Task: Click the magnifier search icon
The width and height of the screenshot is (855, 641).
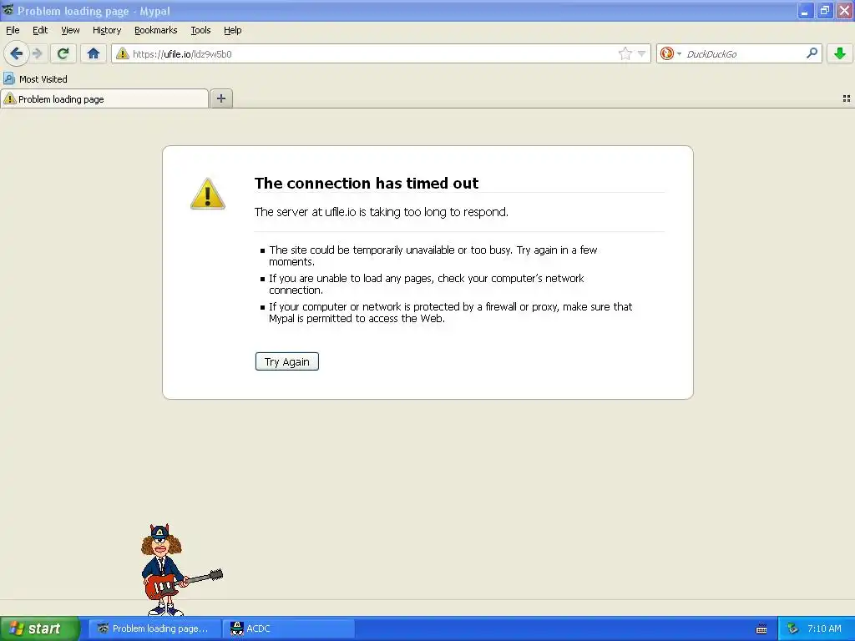Action: pyautogui.click(x=812, y=53)
